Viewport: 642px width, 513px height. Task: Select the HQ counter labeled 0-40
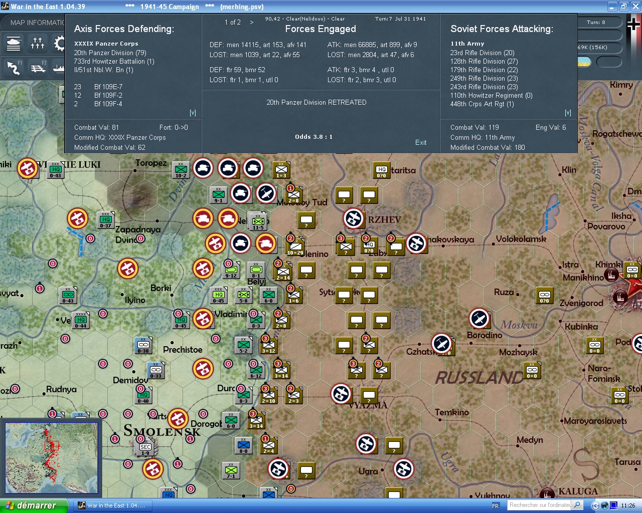coord(143,395)
